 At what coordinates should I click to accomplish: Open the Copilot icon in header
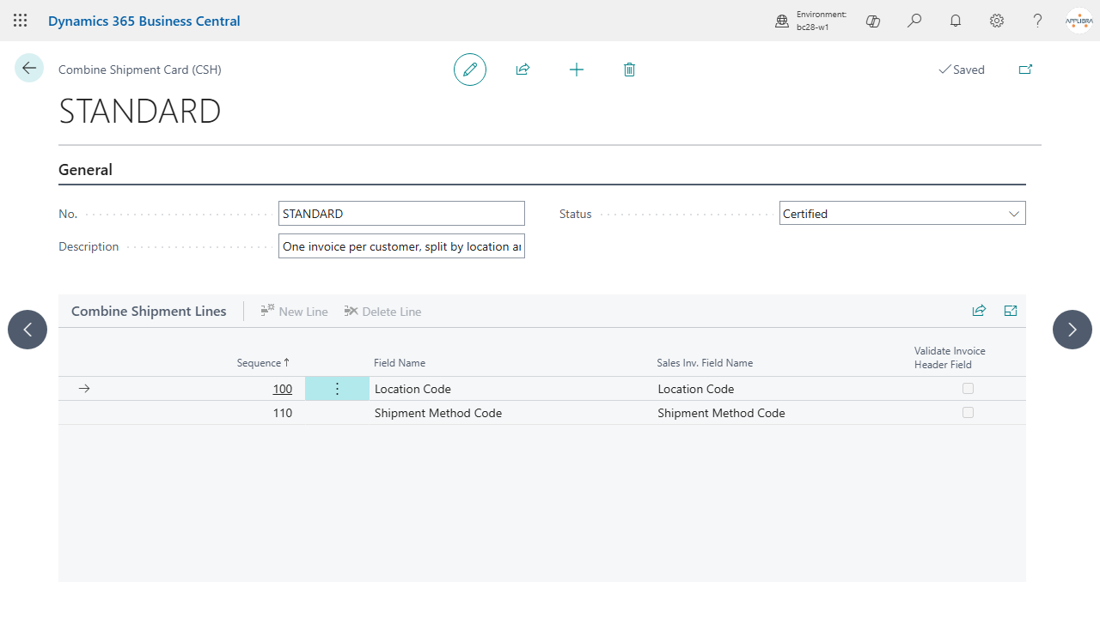pos(873,21)
